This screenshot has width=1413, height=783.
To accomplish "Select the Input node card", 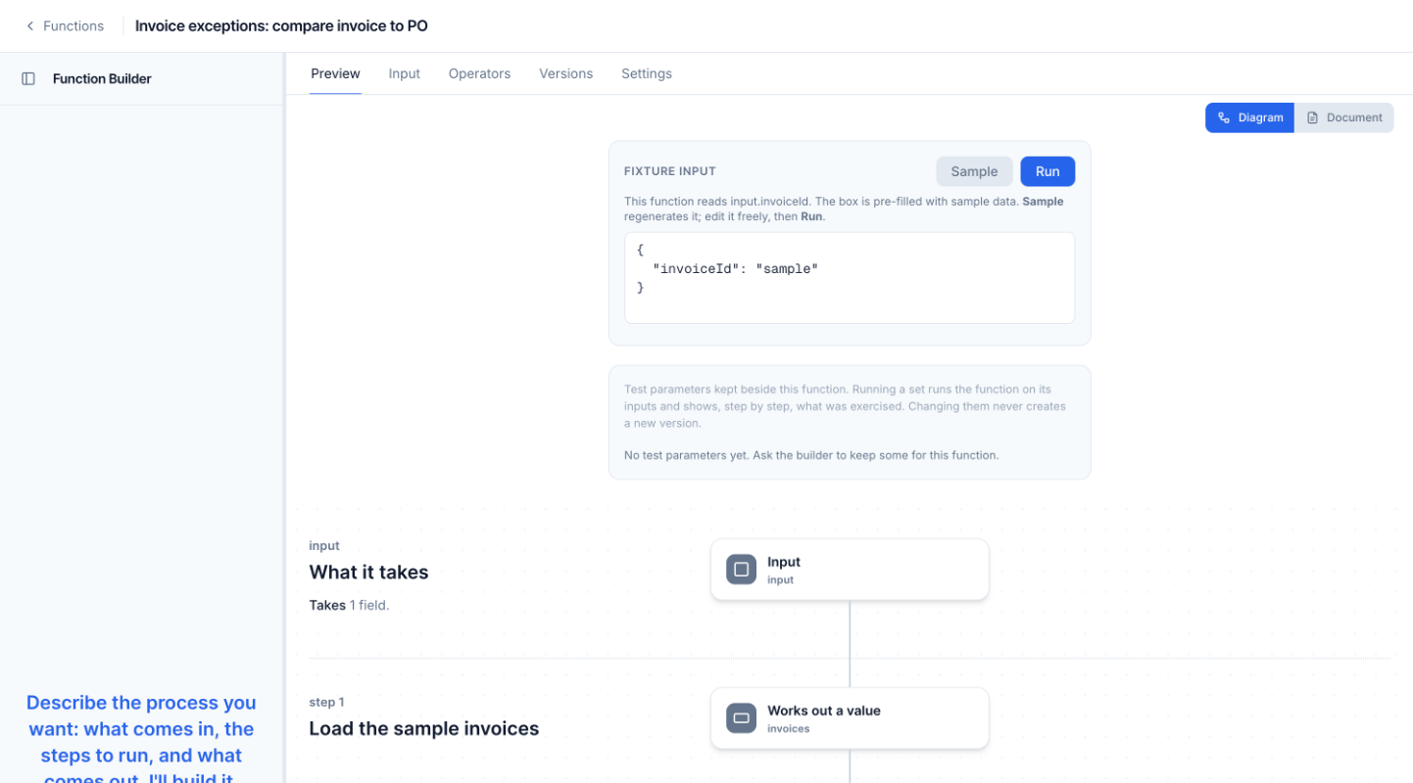I will click(850, 570).
